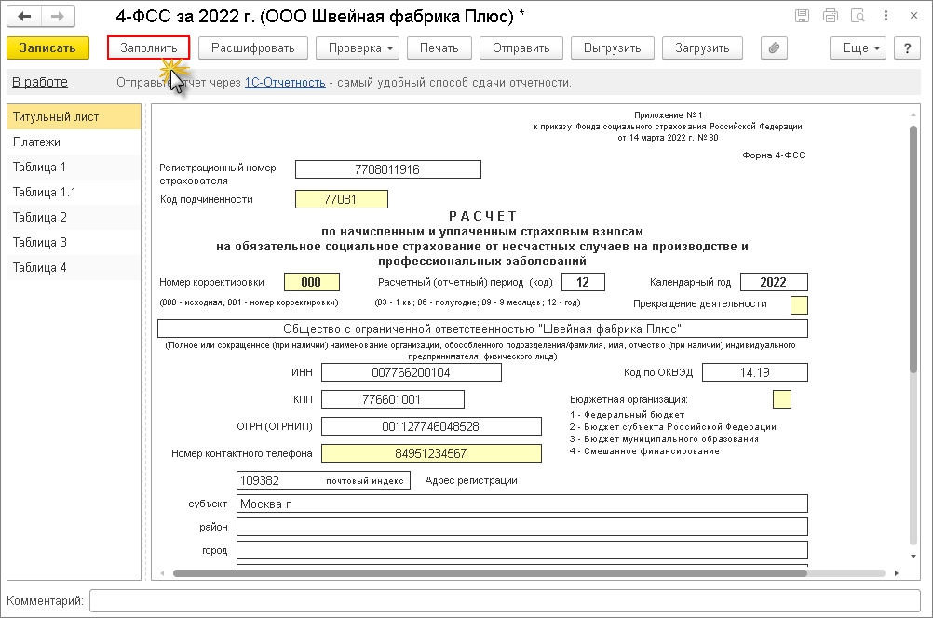Edit the contact phone field 84951234567
Screen dimensions: 933x618
[x=431, y=453]
